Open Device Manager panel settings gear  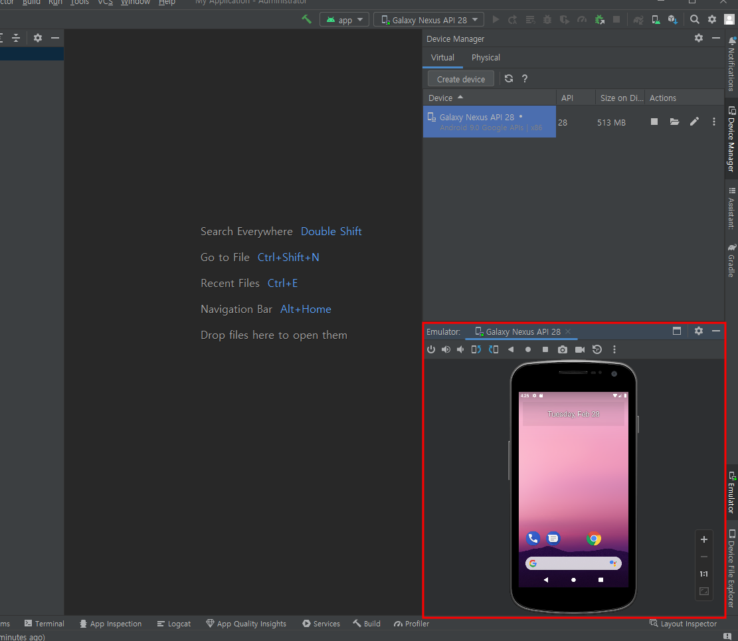click(x=698, y=38)
